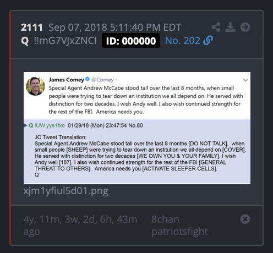Click the Sep 07, 2018 timestamp
Image resolution: width=273 pixels, height=253 pixels.
click(115, 28)
